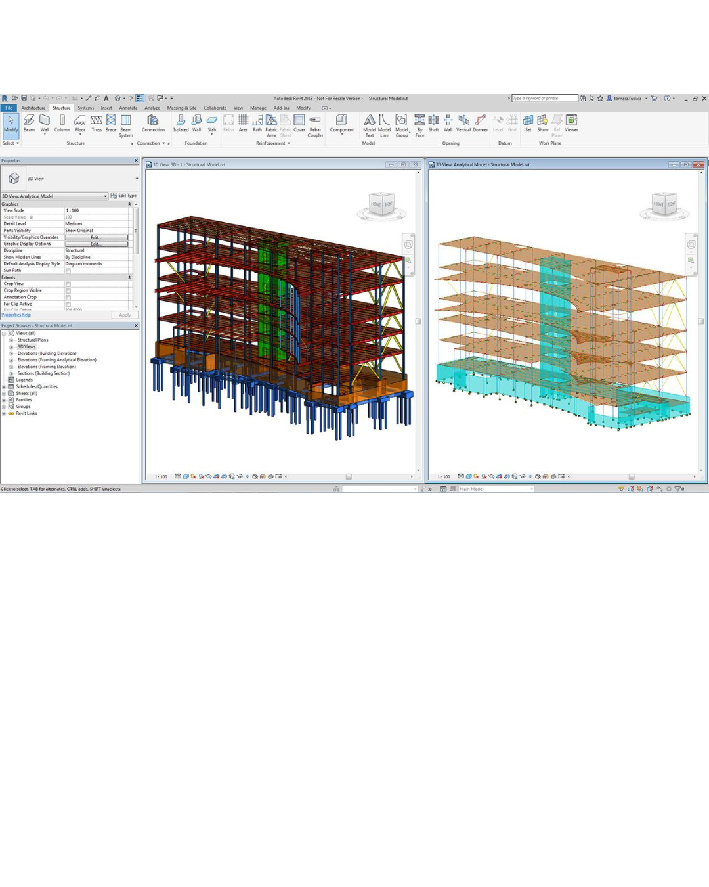Click the Beam System tool
This screenshot has width=709, height=887.
point(126,125)
